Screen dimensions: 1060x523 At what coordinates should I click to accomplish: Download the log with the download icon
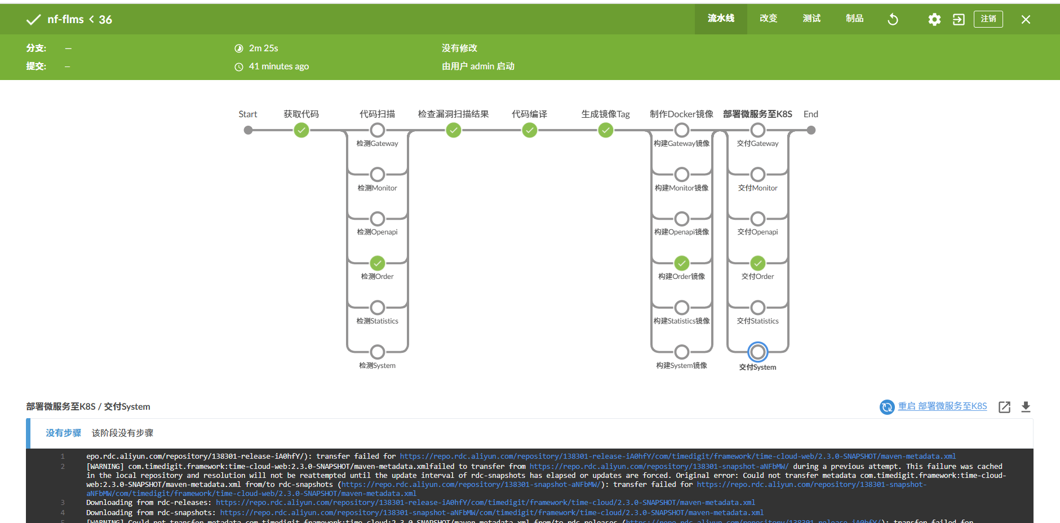(x=1026, y=407)
